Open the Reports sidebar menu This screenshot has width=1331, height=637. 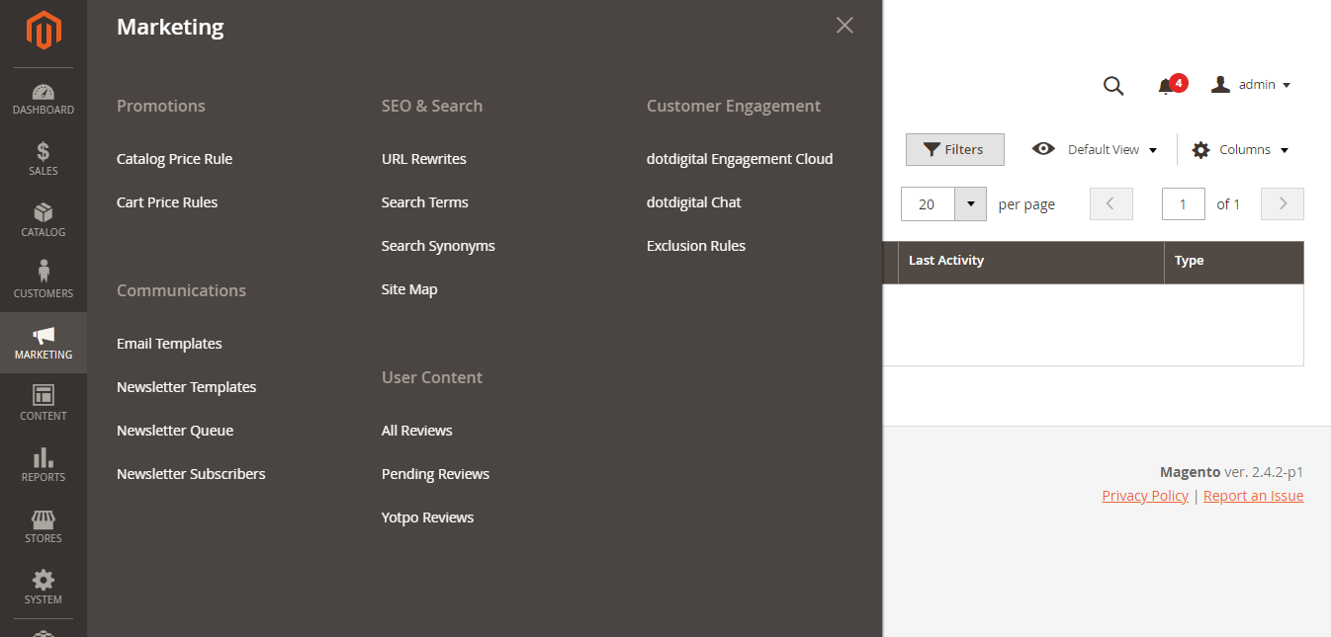click(x=44, y=466)
